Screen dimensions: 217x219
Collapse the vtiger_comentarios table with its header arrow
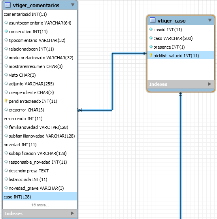point(73,5)
